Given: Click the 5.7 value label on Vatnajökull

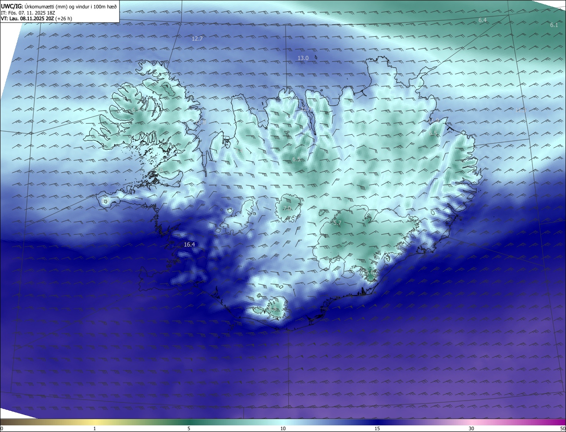Looking at the screenshot, I should coord(337,224).
